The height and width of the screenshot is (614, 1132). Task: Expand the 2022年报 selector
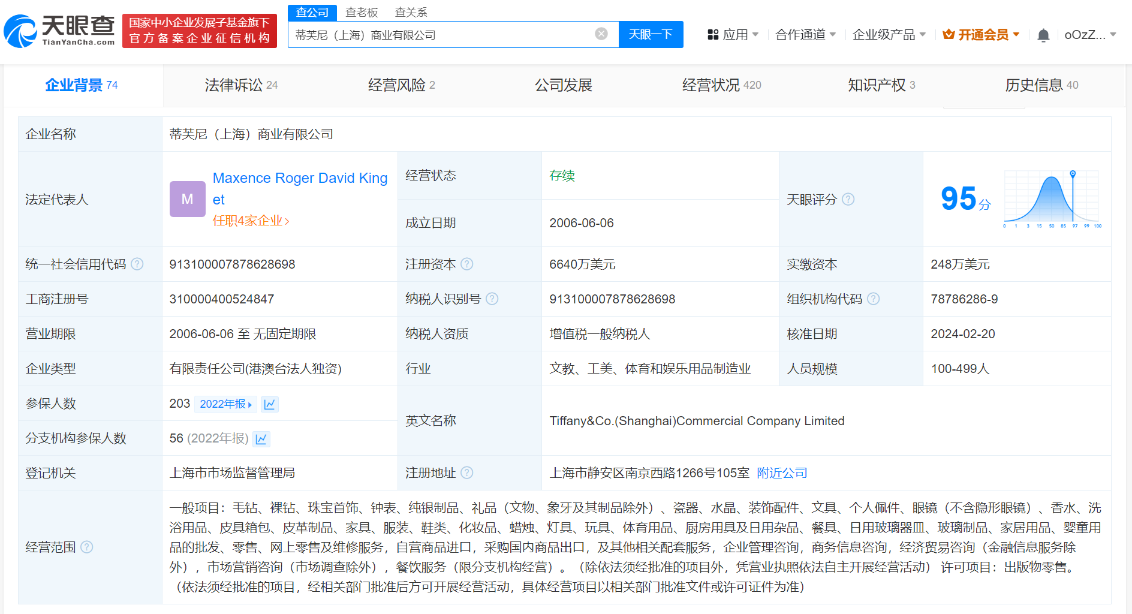click(225, 404)
